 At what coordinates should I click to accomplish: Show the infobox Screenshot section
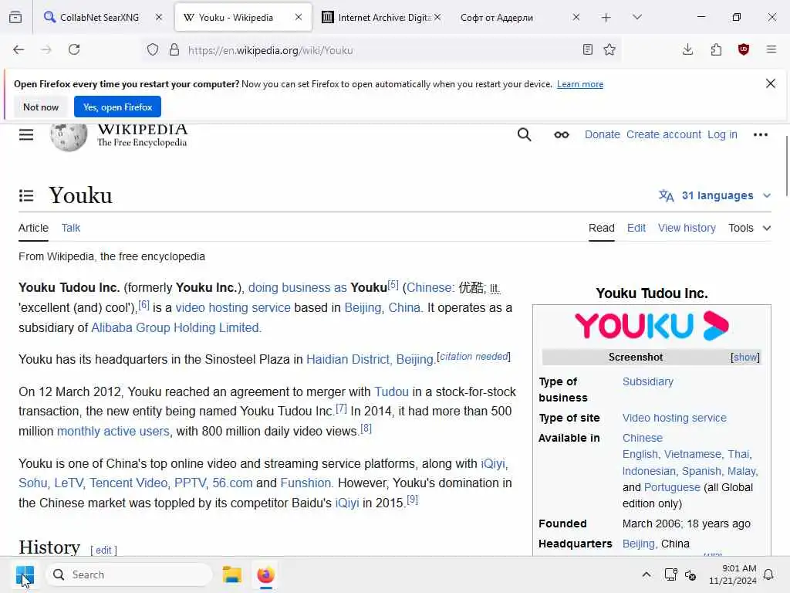coord(745,357)
